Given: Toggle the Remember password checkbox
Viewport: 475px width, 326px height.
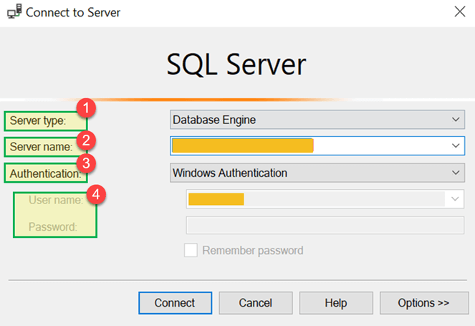Looking at the screenshot, I should click(x=191, y=250).
